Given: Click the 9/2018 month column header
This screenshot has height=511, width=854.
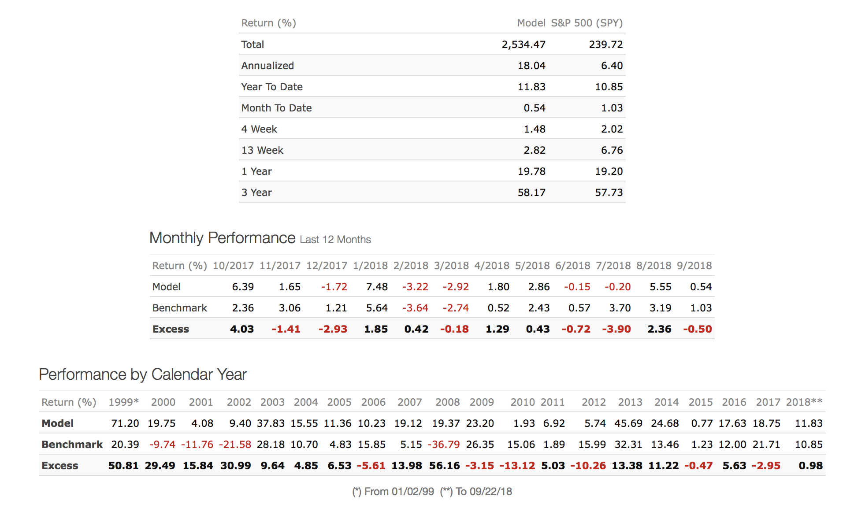Looking at the screenshot, I should pyautogui.click(x=694, y=266).
